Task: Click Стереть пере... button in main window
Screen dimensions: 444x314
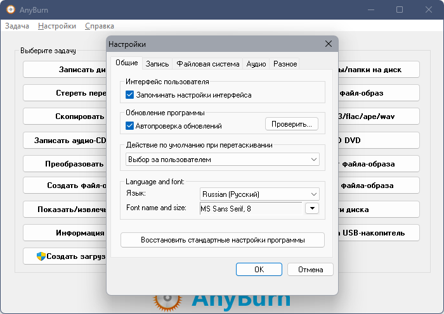Action: click(x=65, y=93)
